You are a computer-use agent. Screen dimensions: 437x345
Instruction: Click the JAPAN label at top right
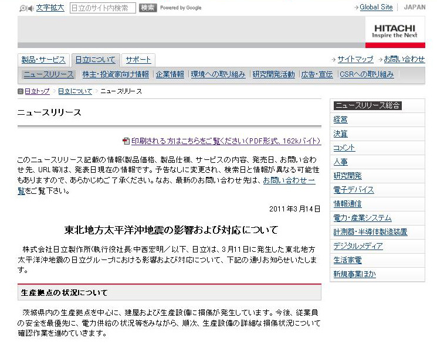click(x=415, y=7)
